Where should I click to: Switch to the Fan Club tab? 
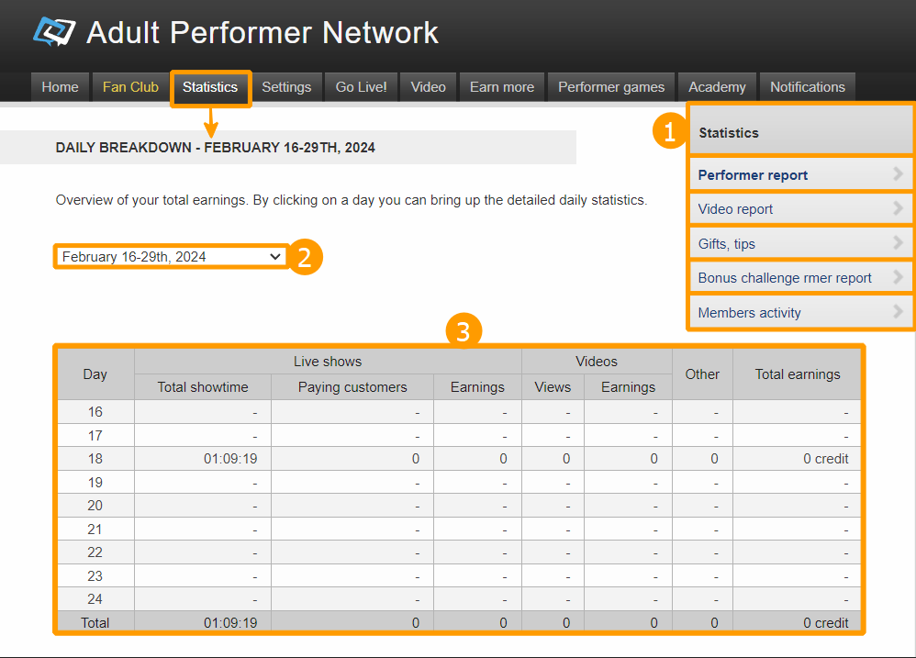130,87
